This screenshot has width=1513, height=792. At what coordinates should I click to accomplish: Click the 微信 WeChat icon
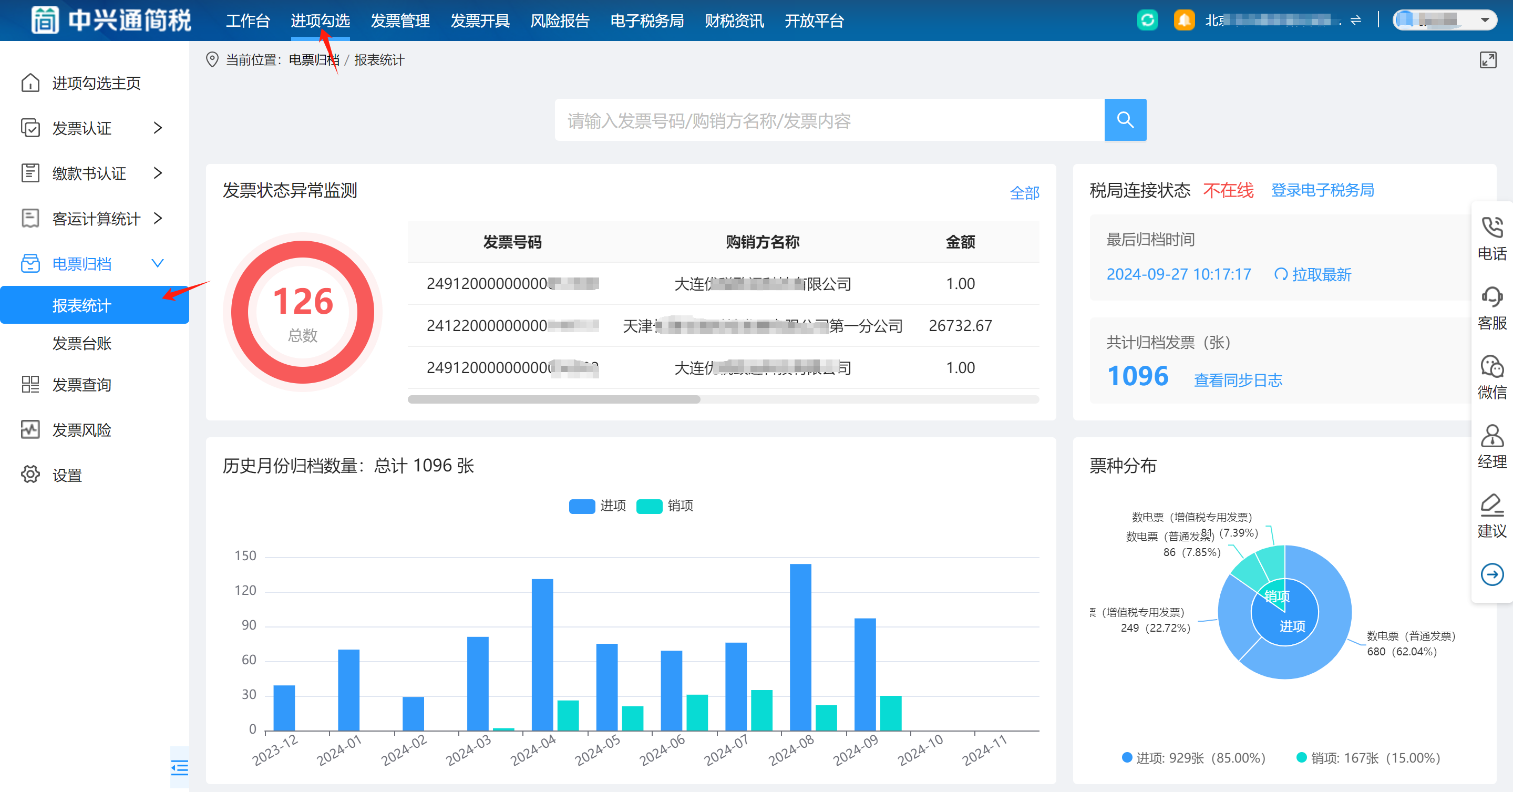(1492, 366)
